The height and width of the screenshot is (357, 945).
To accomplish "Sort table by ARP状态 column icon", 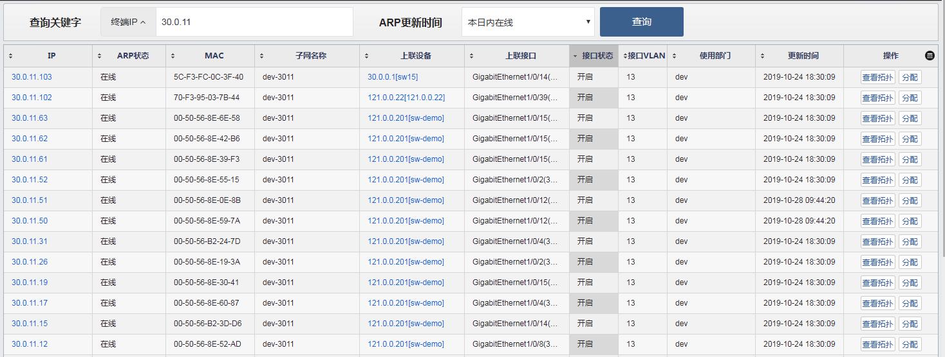I will pyautogui.click(x=99, y=56).
